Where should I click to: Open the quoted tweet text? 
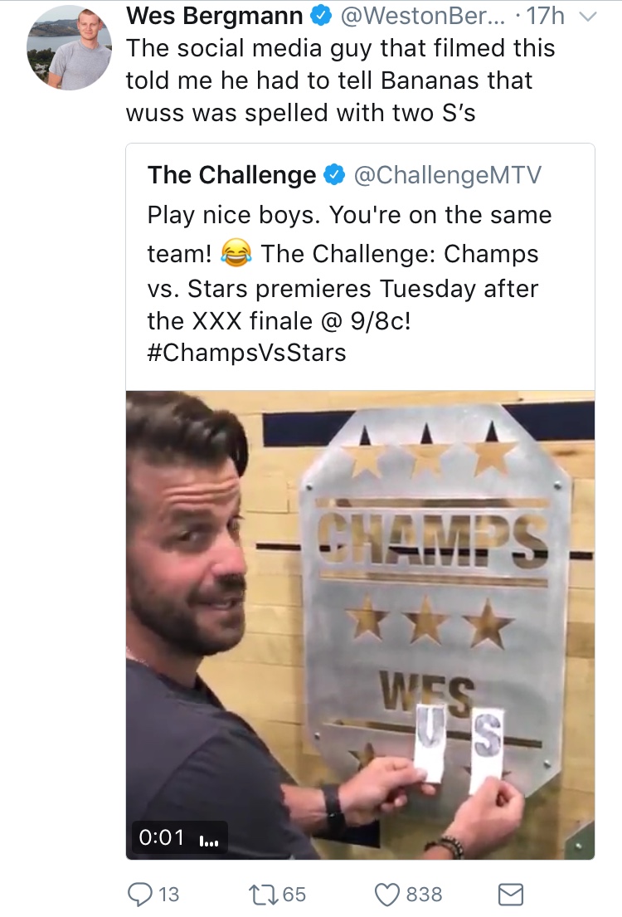pos(350,284)
